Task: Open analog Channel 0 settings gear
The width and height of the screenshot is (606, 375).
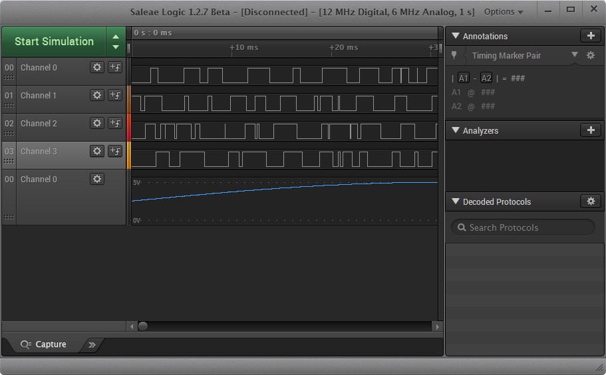Action: pyautogui.click(x=97, y=179)
